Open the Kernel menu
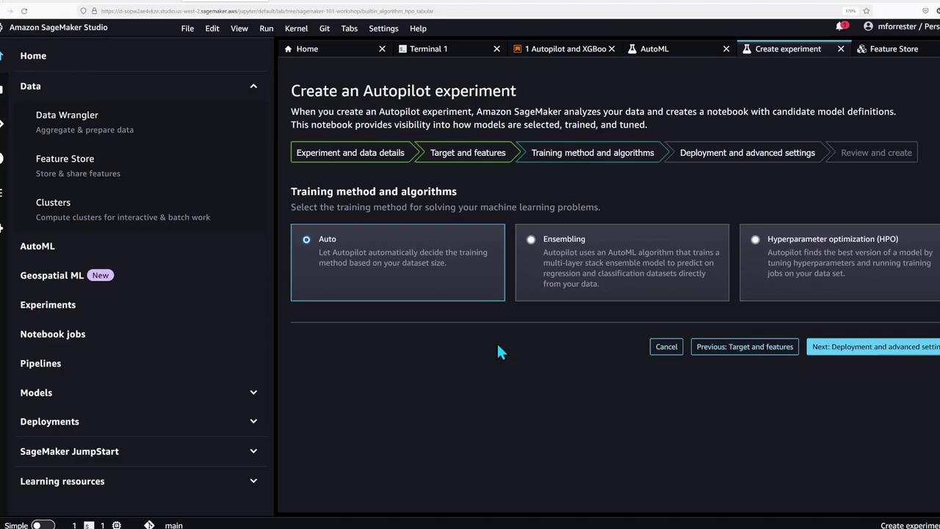 coord(296,29)
